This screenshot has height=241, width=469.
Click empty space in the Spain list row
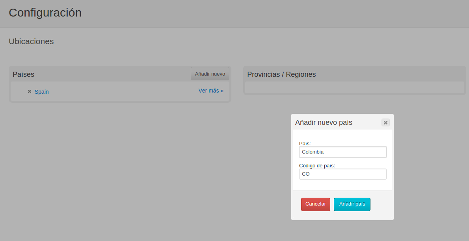pos(123,91)
